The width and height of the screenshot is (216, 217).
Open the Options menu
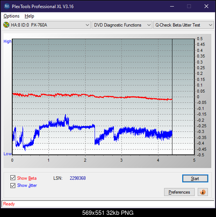tap(11, 16)
